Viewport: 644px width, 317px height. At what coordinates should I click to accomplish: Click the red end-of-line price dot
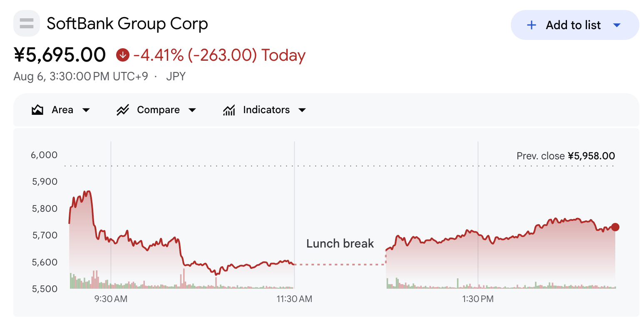coord(615,227)
